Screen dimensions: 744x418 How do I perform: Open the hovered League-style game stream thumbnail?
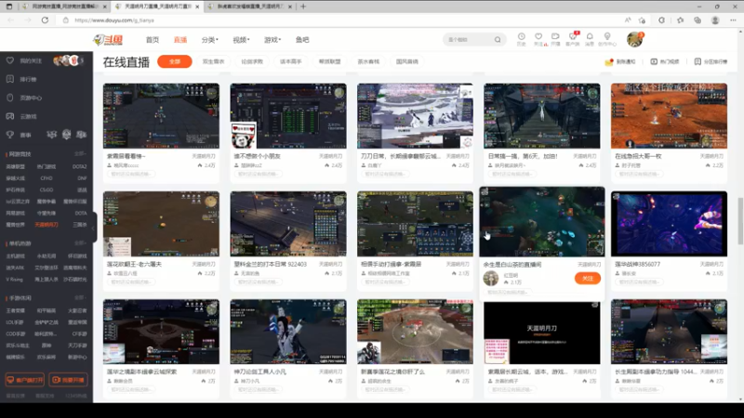[542, 222]
